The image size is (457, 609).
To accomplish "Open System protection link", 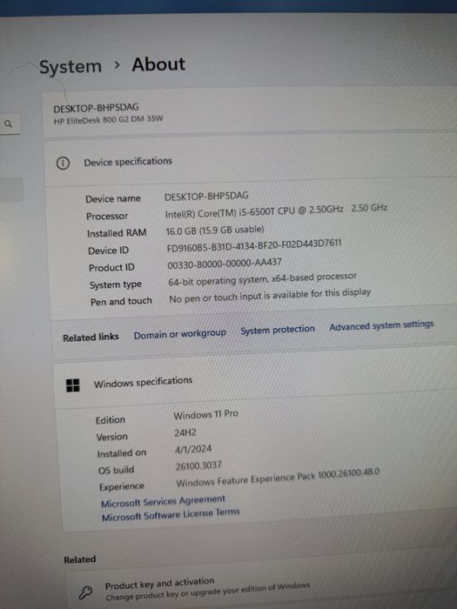I will coord(278,330).
